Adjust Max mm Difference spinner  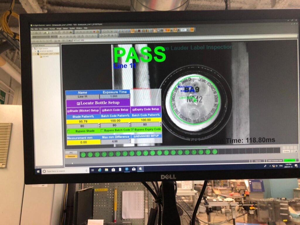click(130, 141)
